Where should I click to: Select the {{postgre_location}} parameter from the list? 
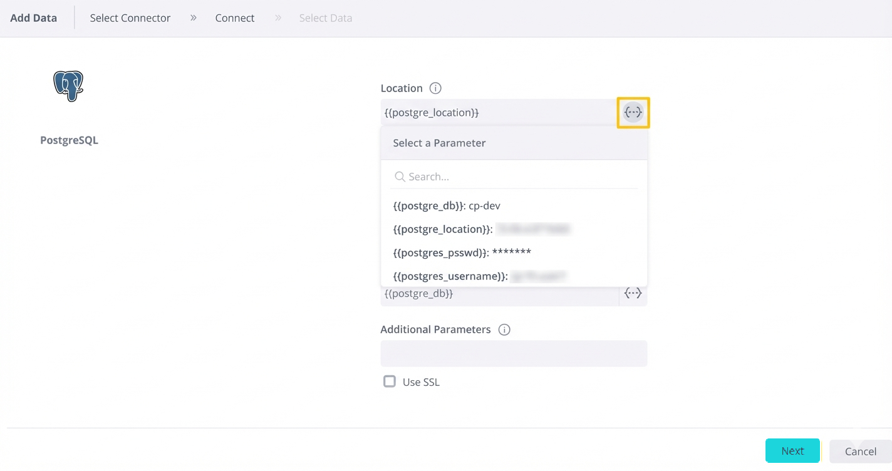pyautogui.click(x=443, y=229)
